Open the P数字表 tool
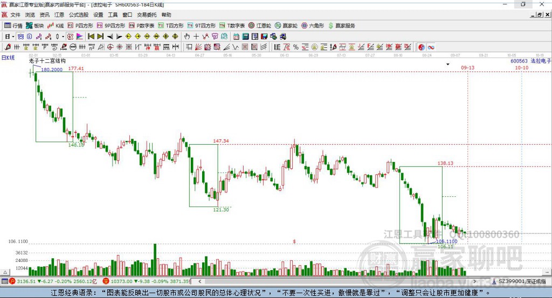This screenshot has height=298, width=552. click(x=142, y=26)
